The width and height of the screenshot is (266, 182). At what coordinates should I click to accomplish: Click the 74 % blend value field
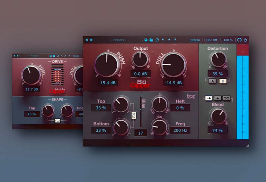[x=217, y=130]
